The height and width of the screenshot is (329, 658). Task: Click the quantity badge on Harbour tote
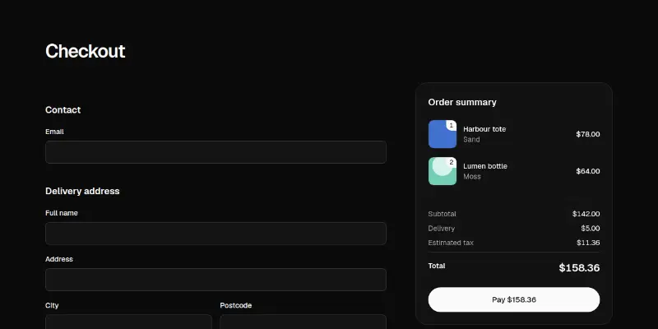(x=451, y=125)
